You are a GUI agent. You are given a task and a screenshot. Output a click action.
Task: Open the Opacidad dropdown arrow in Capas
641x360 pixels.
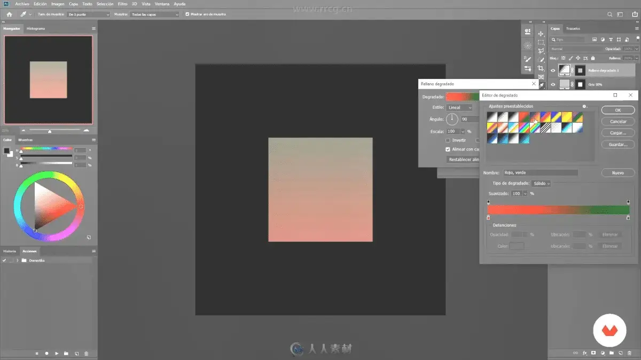(x=636, y=49)
